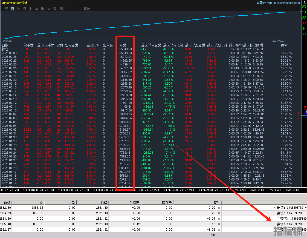307x238 pixels.
Task: Click the 最大浮亏金额 heading
Action: (151, 45)
